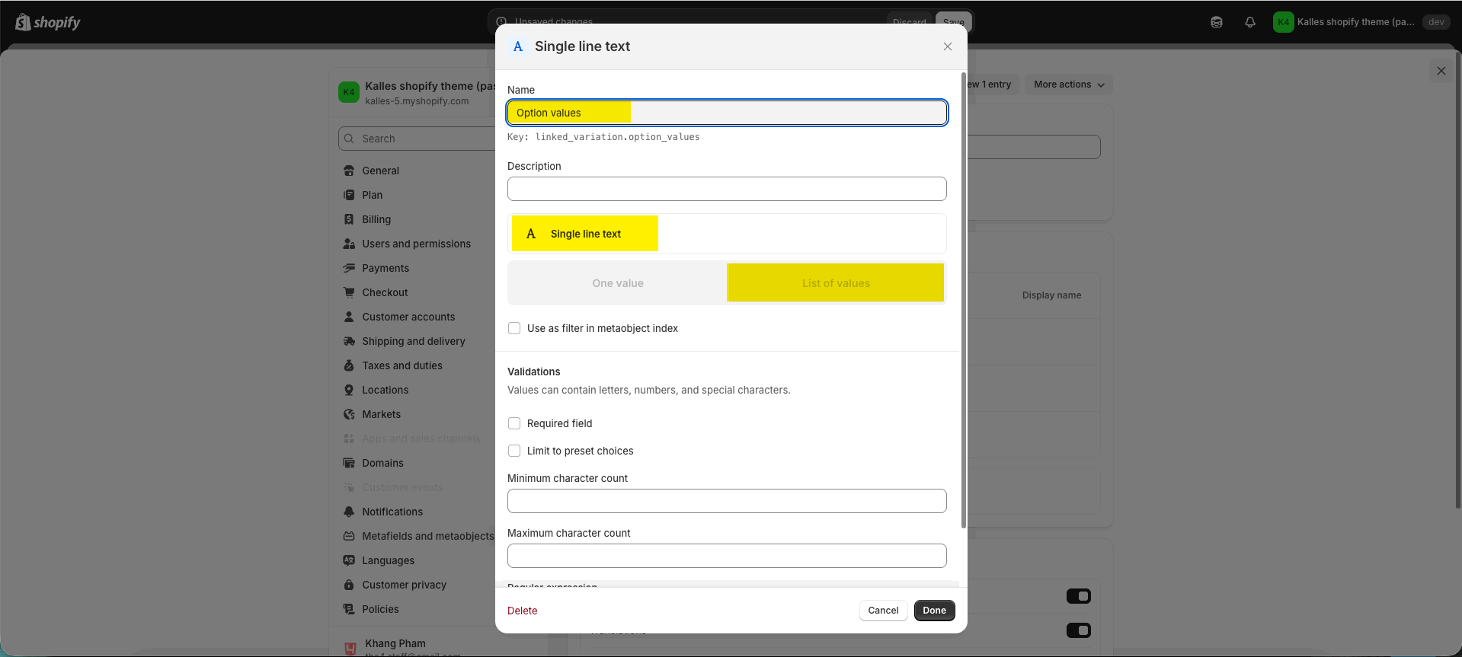Go to Billing settings
Image resolution: width=1462 pixels, height=657 pixels.
click(x=376, y=219)
